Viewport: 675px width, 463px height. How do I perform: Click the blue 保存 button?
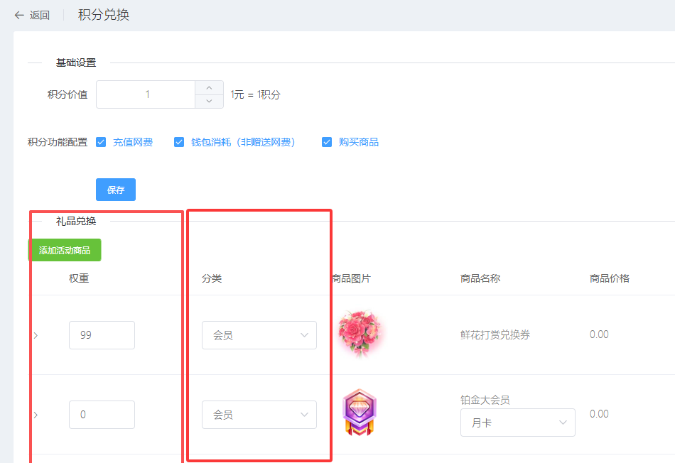(x=116, y=190)
